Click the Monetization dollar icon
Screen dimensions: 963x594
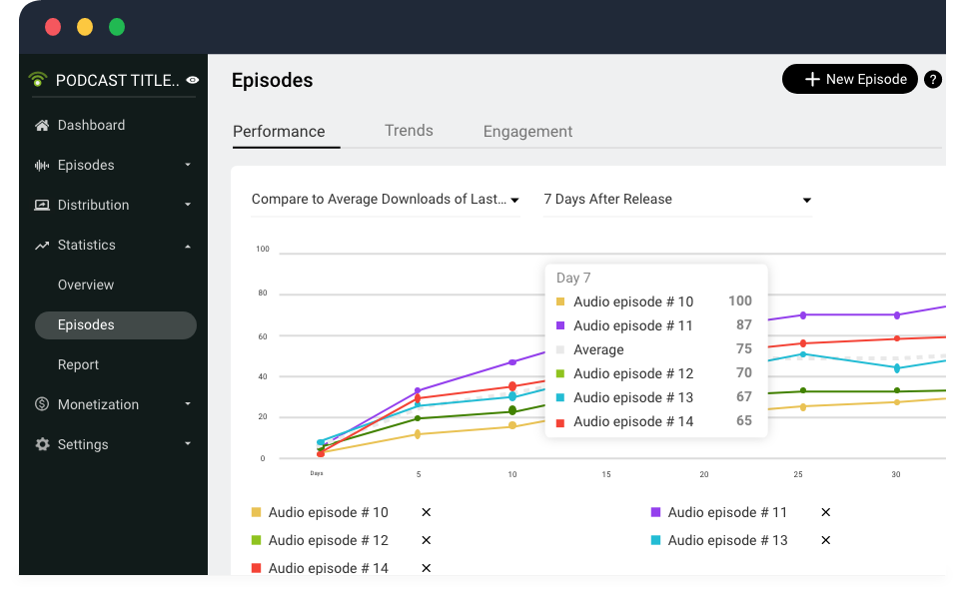[x=42, y=404]
